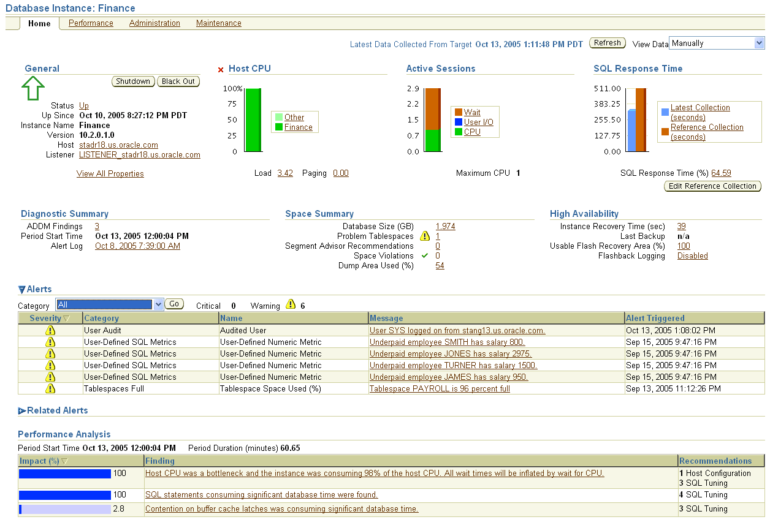
Task: Expand the Related Alerts section
Action: [x=22, y=410]
